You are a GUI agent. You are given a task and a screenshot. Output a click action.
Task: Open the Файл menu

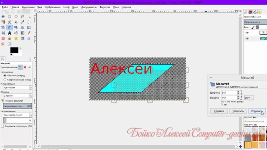point(5,7)
